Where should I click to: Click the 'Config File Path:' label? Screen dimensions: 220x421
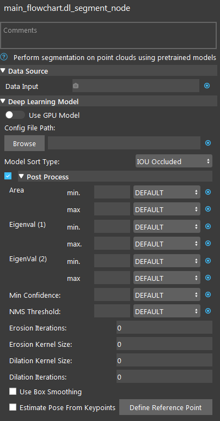[x=30, y=128]
